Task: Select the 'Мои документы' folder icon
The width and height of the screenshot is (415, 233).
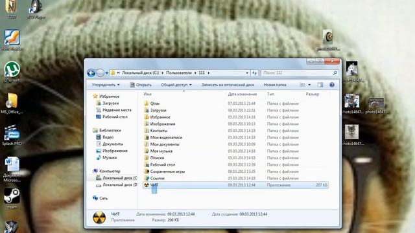Action: (147, 144)
